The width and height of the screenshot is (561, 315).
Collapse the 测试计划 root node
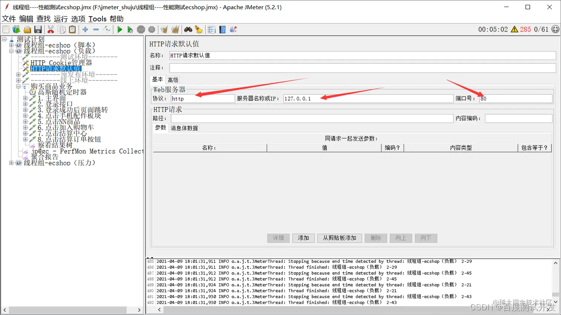(x=4, y=39)
